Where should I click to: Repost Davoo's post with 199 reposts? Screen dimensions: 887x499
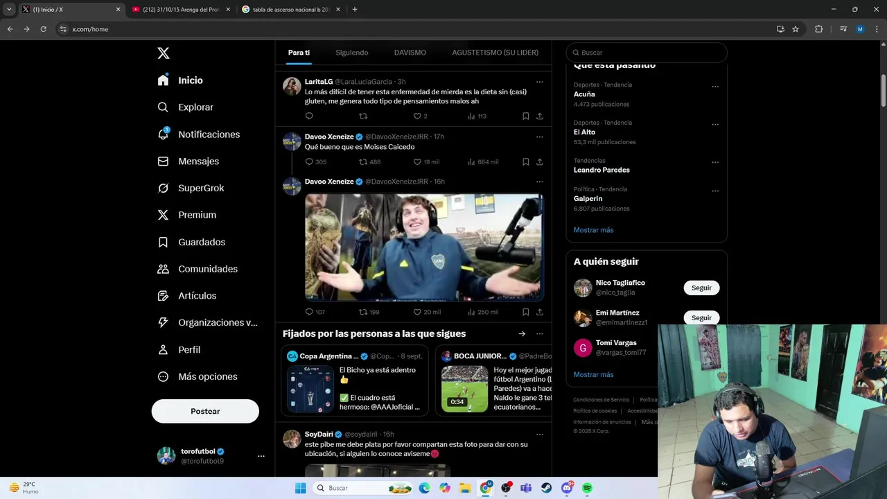[x=369, y=312]
